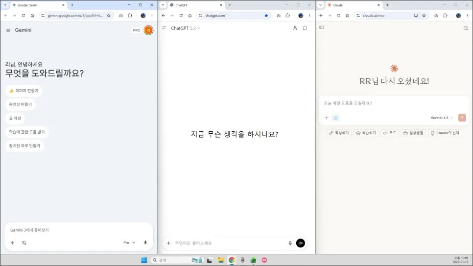473x266 pixels.
Task: Focus Gemini prompt input field
Action: click(78, 230)
